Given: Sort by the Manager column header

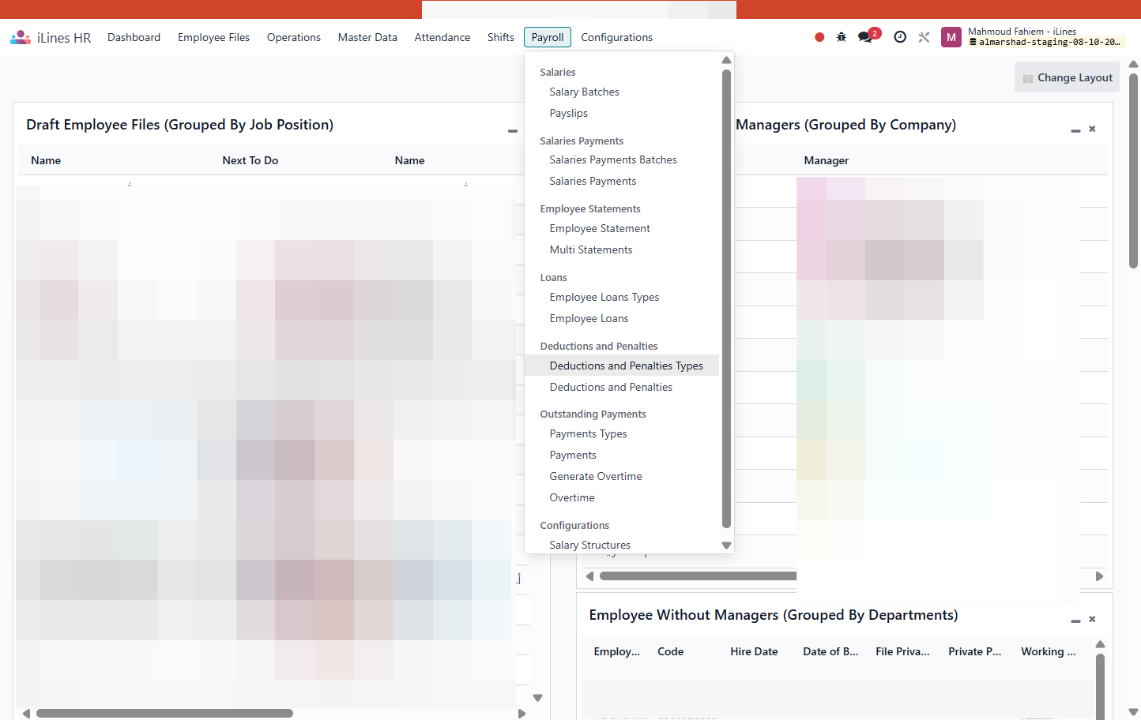Looking at the screenshot, I should [827, 160].
